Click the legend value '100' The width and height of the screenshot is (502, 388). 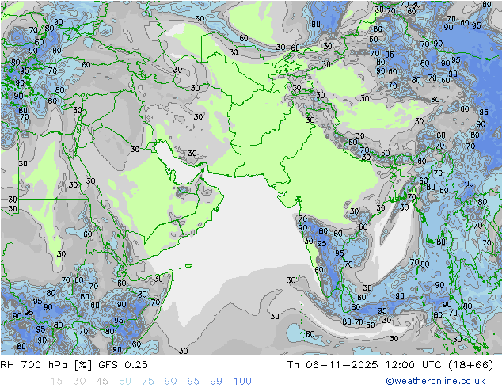(242, 382)
